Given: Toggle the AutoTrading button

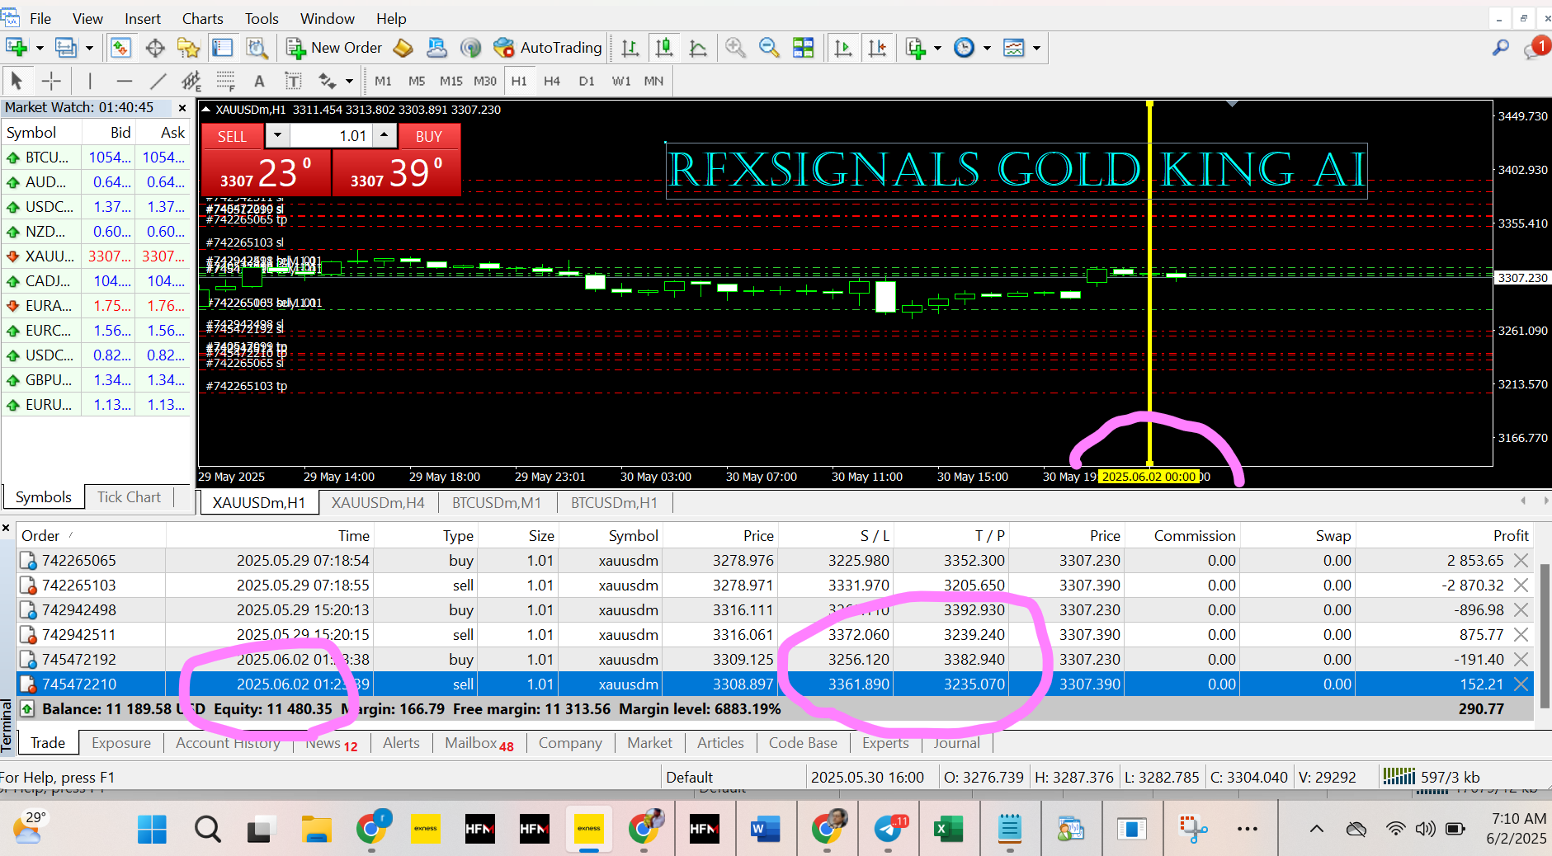Looking at the screenshot, I should pyautogui.click(x=548, y=48).
